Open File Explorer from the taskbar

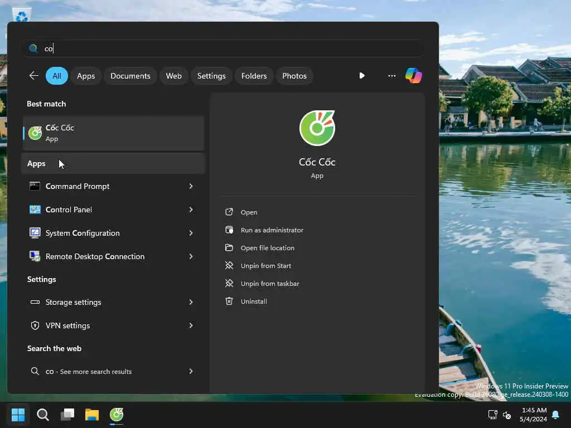click(x=92, y=415)
